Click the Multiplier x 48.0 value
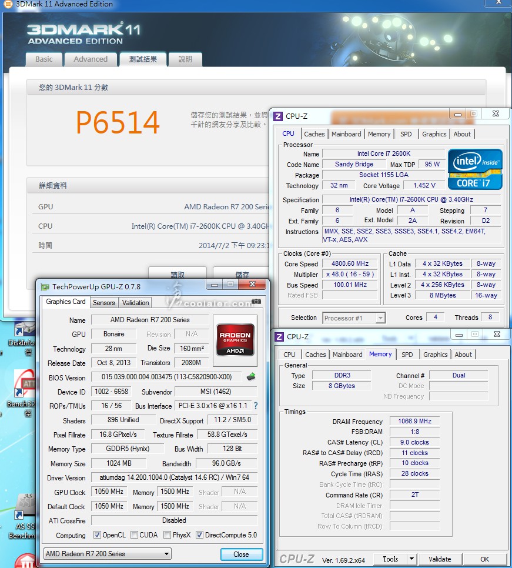512x568 pixels. (x=350, y=274)
